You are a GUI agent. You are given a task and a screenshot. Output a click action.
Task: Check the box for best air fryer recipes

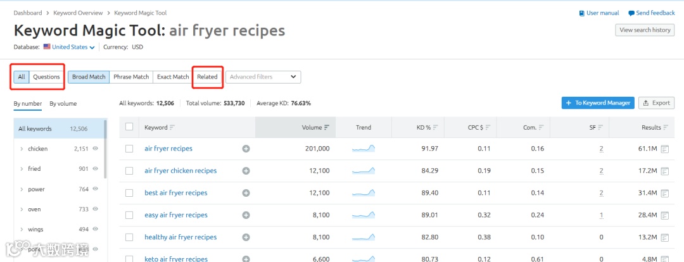pos(129,193)
